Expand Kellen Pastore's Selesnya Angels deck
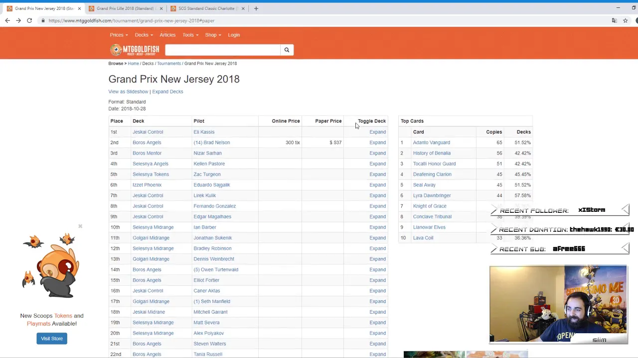This screenshot has width=638, height=358. point(377,164)
